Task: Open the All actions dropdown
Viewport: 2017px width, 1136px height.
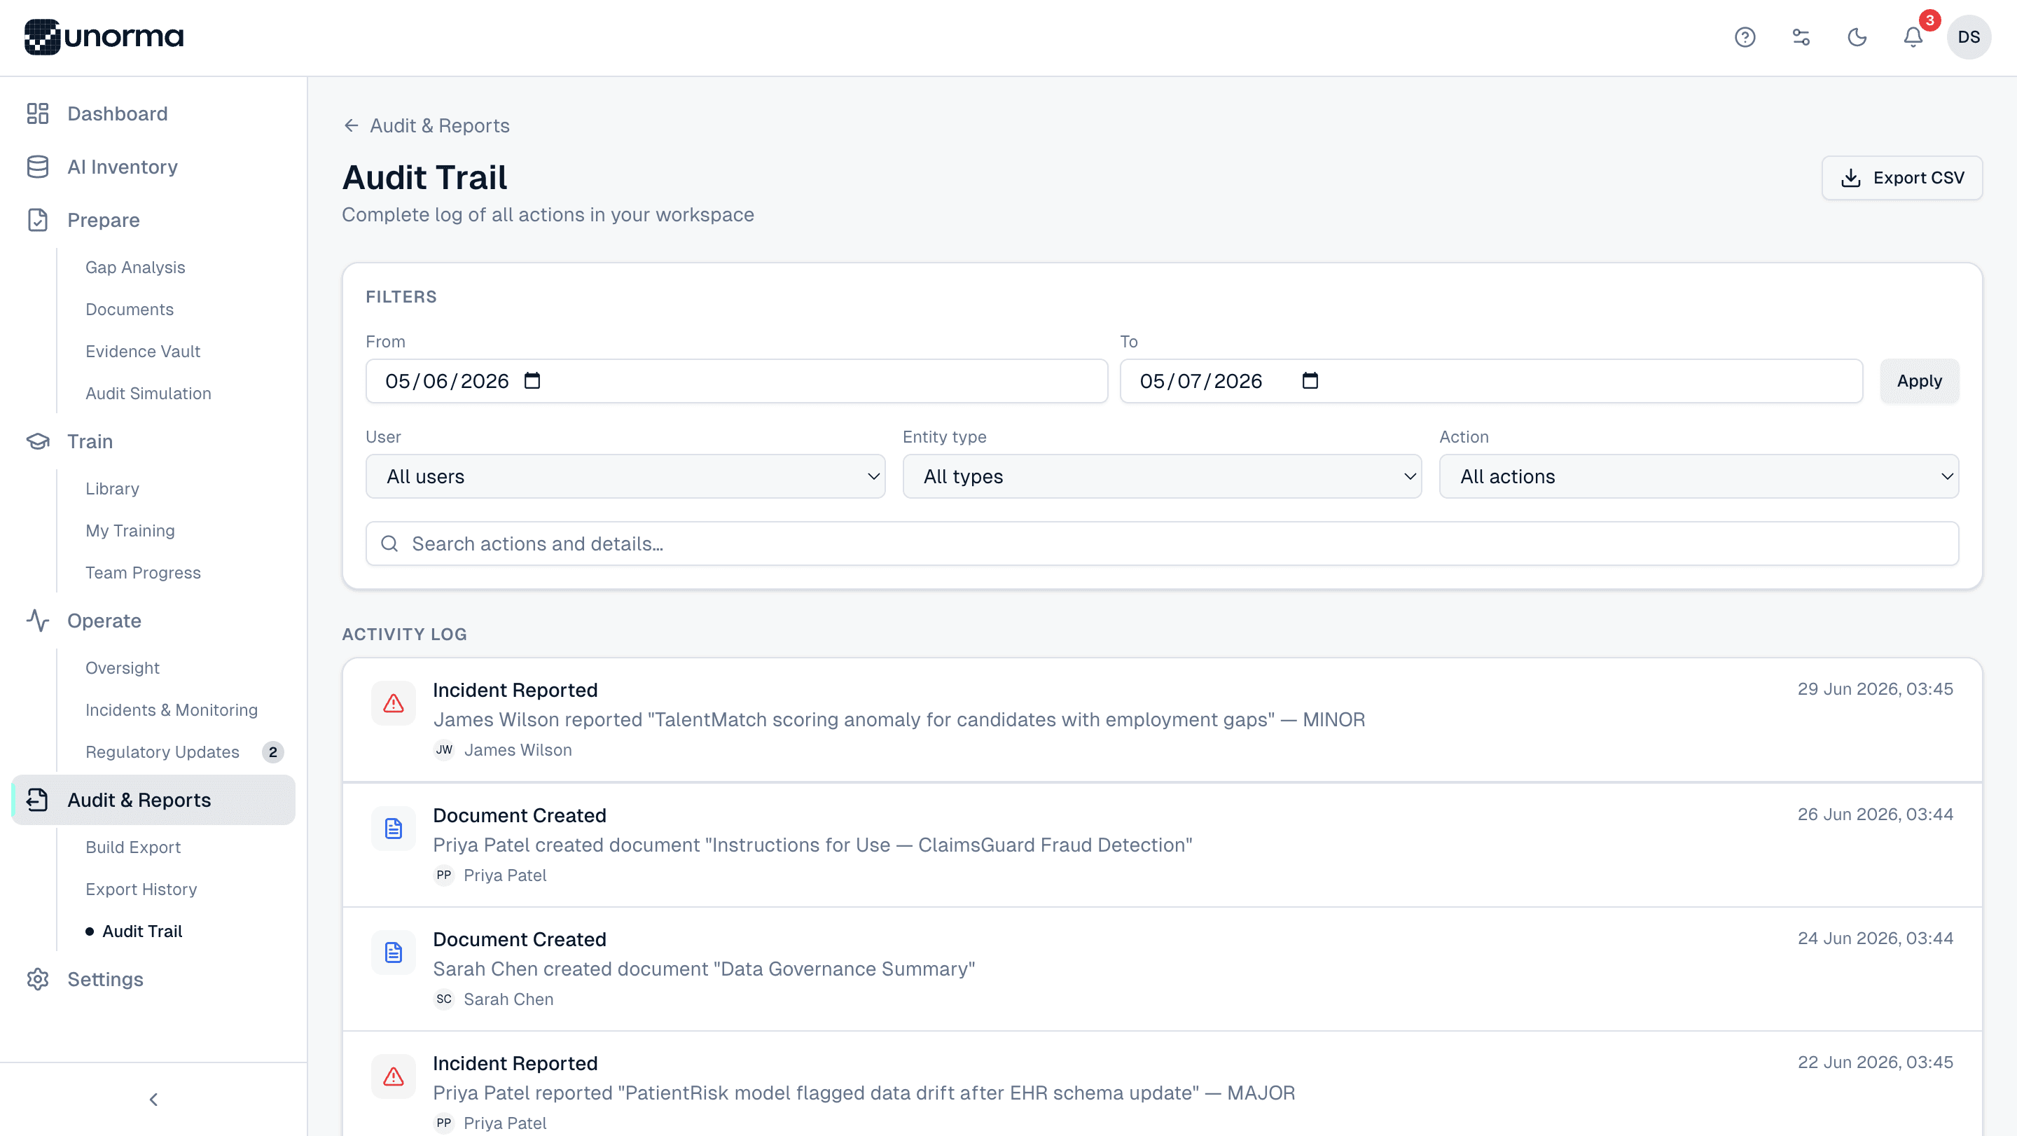Action: [1698, 476]
